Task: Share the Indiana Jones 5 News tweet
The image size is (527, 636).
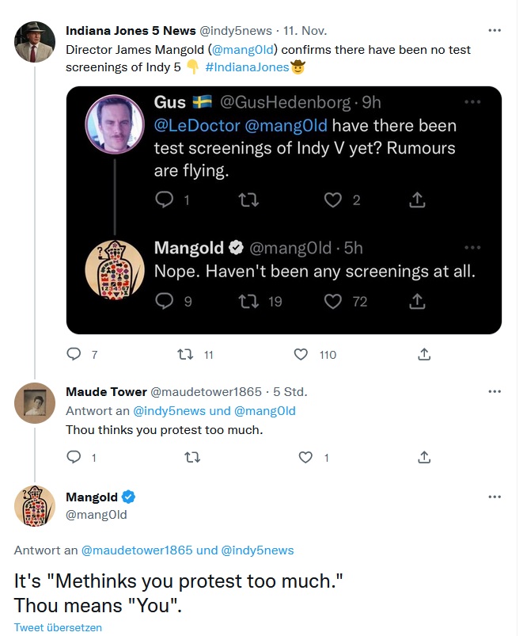Action: 424,355
